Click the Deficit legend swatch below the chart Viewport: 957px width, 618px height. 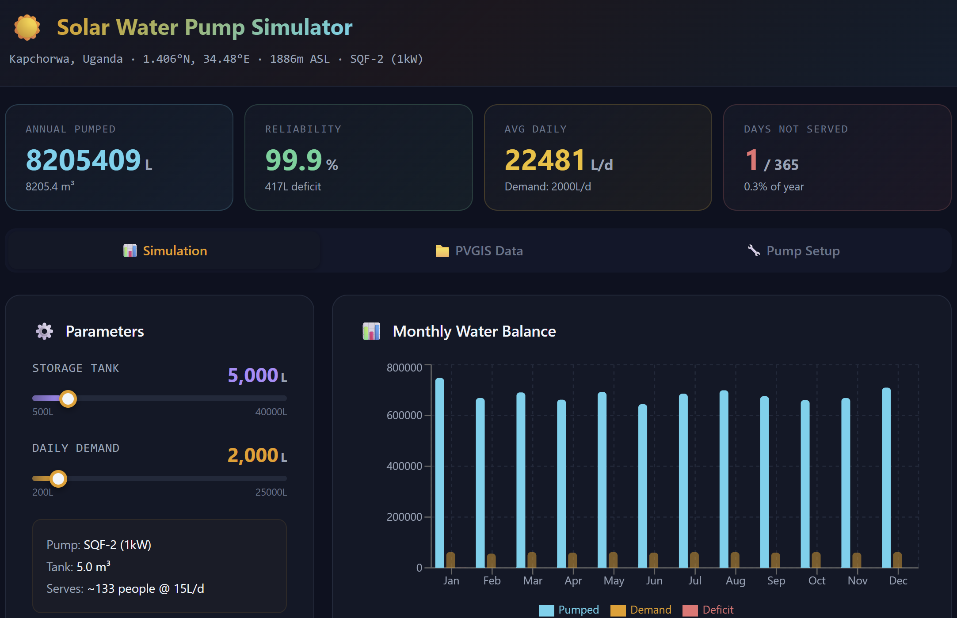pos(691,610)
